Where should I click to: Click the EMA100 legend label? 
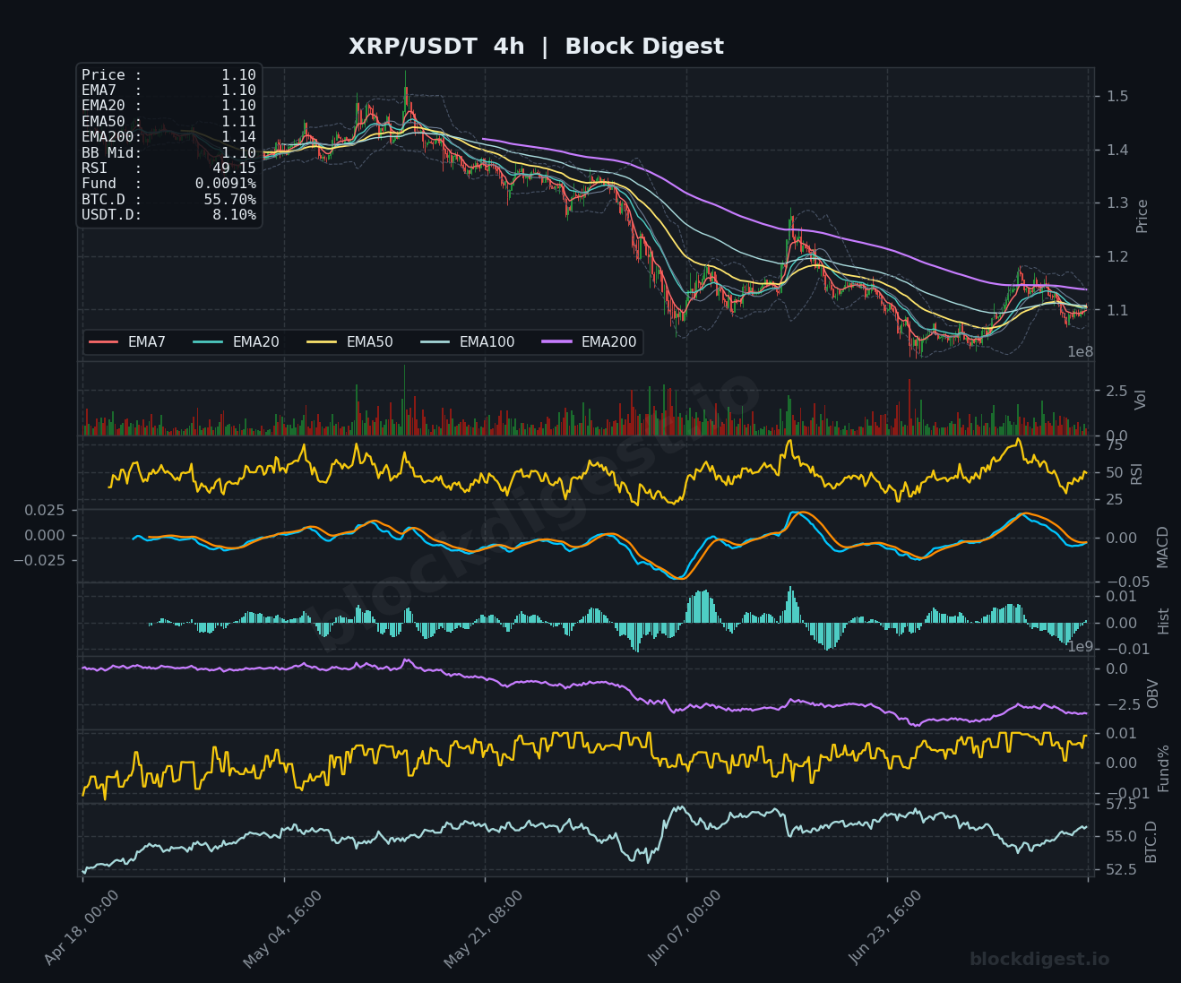pyautogui.click(x=487, y=342)
